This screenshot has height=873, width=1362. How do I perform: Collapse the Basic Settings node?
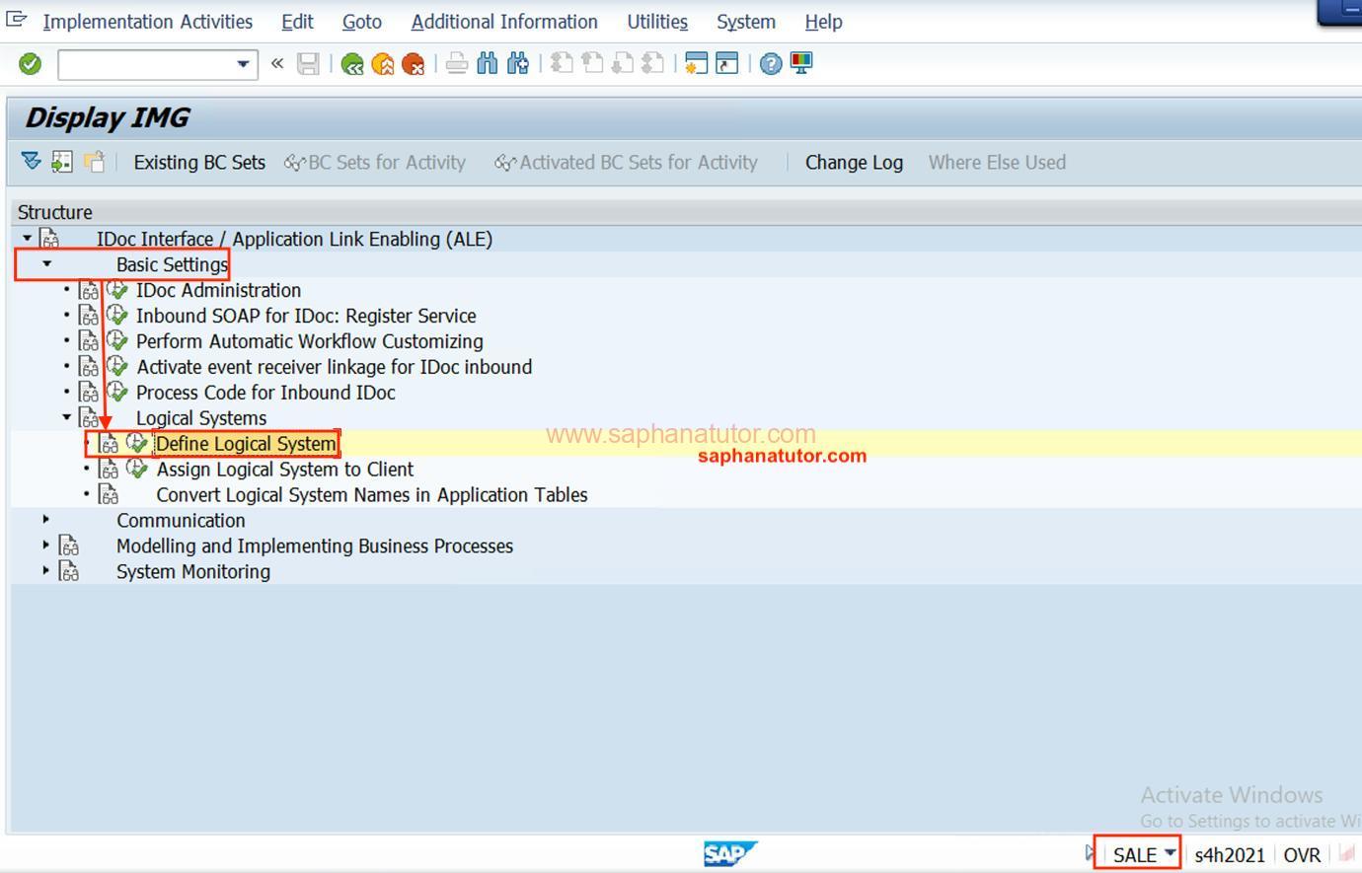point(46,263)
